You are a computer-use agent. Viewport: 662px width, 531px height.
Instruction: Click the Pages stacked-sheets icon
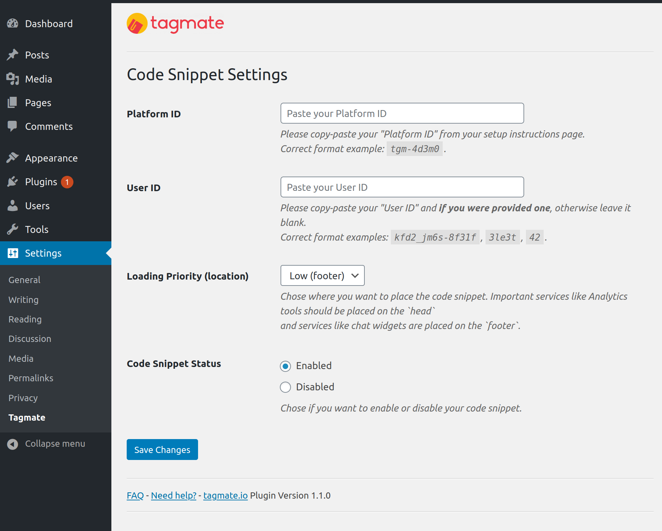[x=13, y=103]
